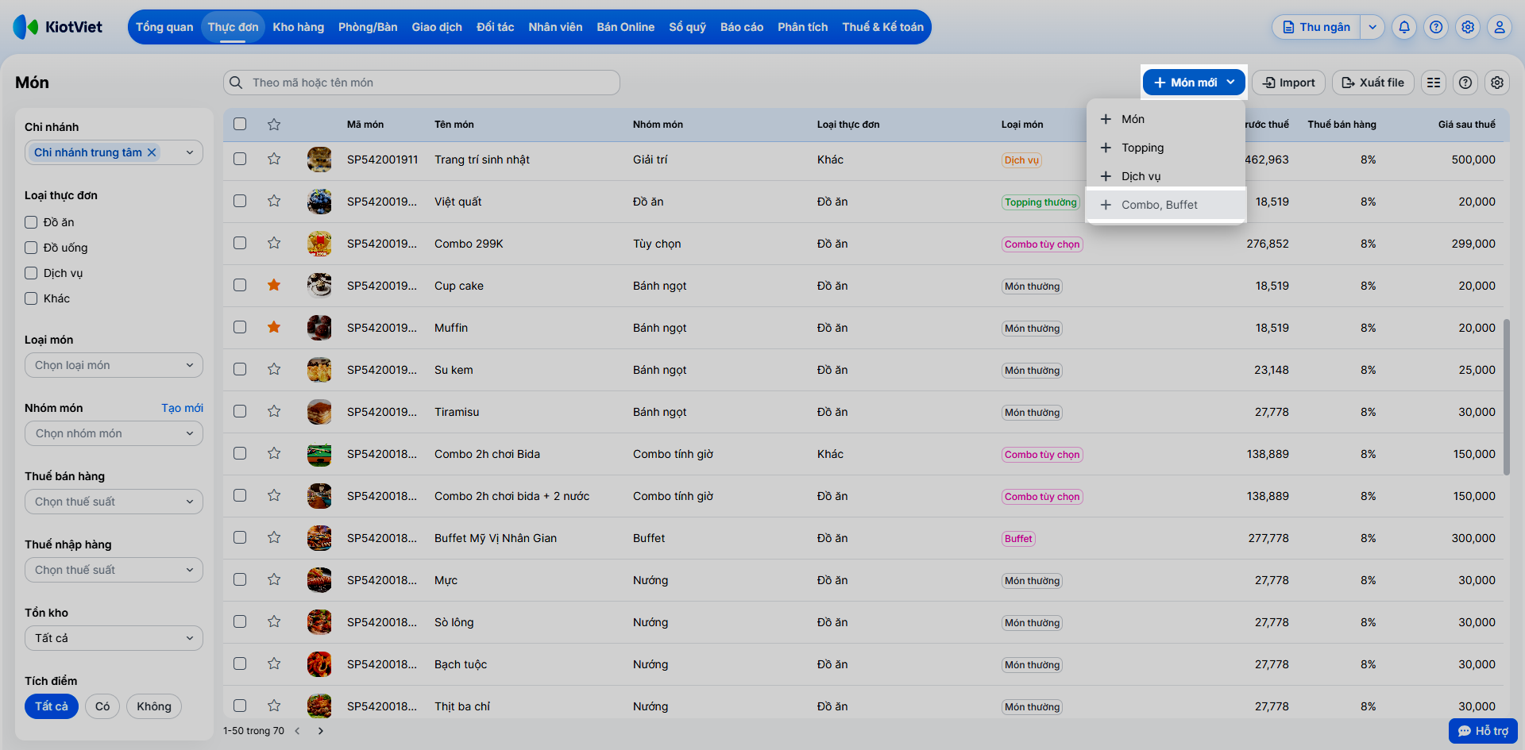Click the settings gear beside Xuất file
The image size is (1525, 750).
(1497, 83)
